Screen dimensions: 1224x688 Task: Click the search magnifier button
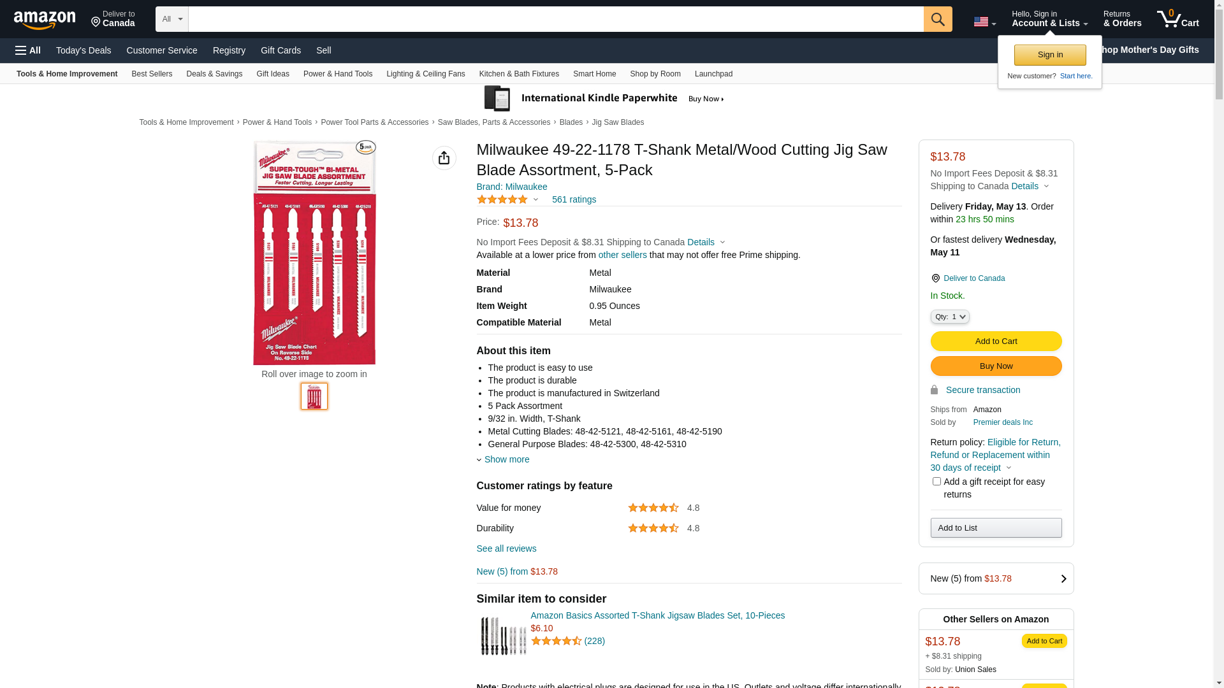[937, 19]
